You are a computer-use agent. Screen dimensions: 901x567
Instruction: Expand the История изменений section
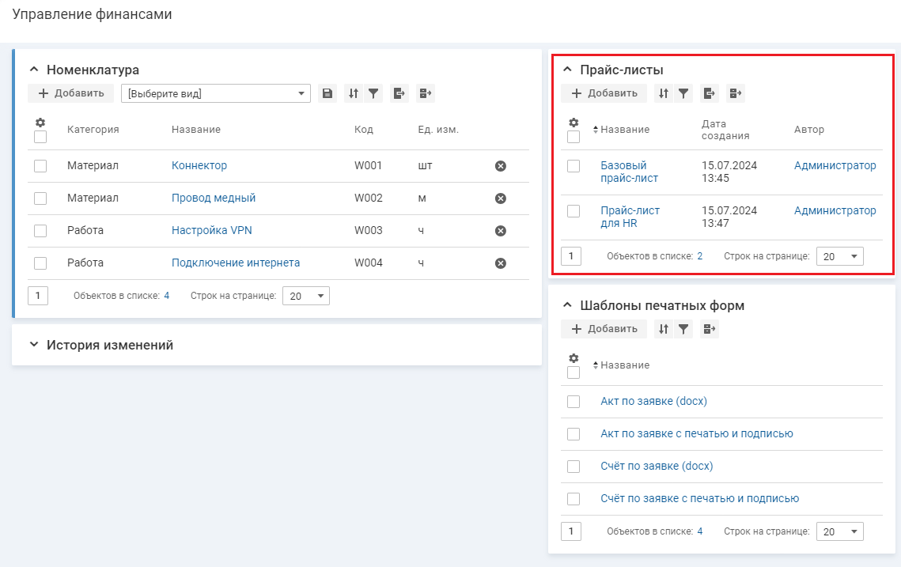pyautogui.click(x=33, y=345)
